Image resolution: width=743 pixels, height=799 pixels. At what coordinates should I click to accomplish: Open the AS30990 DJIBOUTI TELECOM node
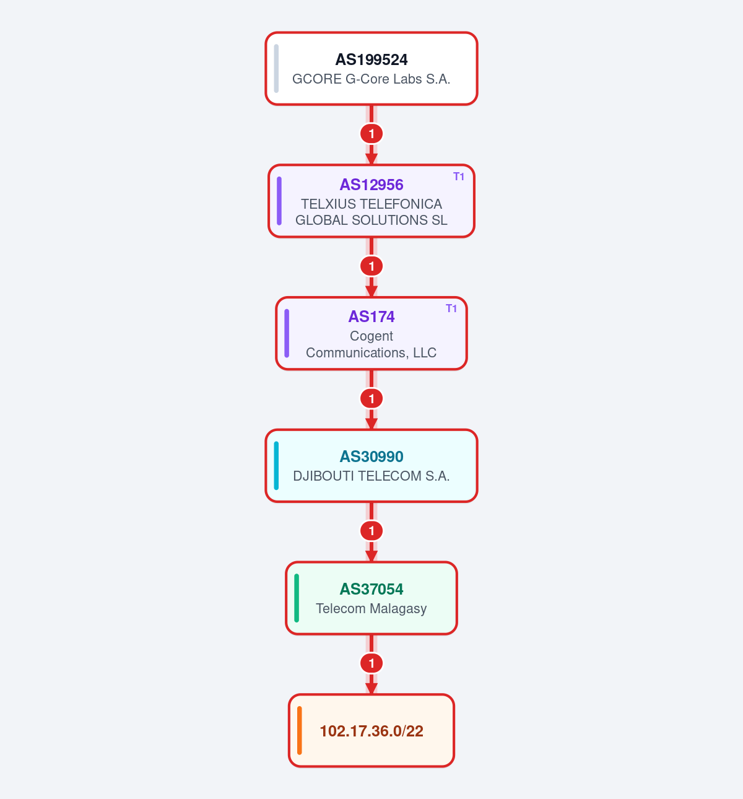[371, 466]
